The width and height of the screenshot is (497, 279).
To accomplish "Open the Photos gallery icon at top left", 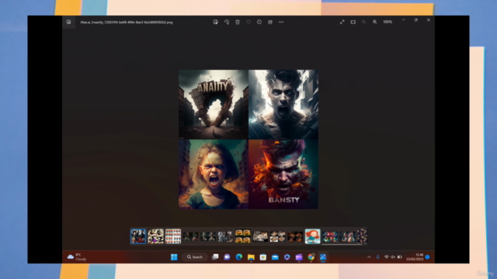I will click(68, 22).
